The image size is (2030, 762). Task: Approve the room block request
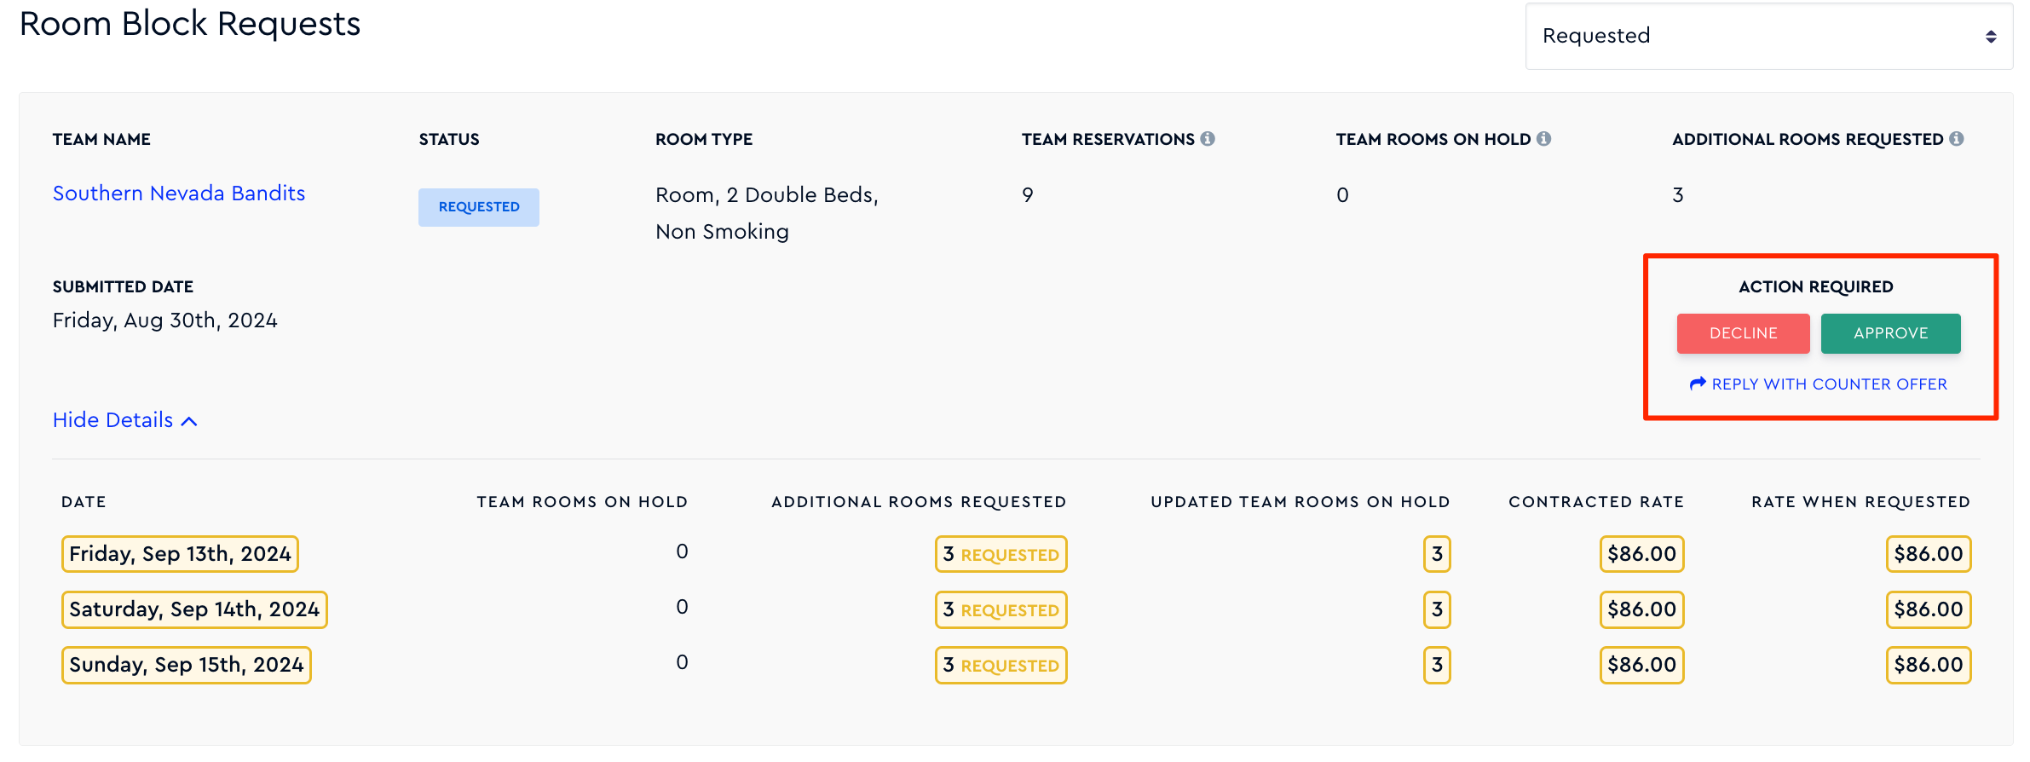pos(1890,333)
